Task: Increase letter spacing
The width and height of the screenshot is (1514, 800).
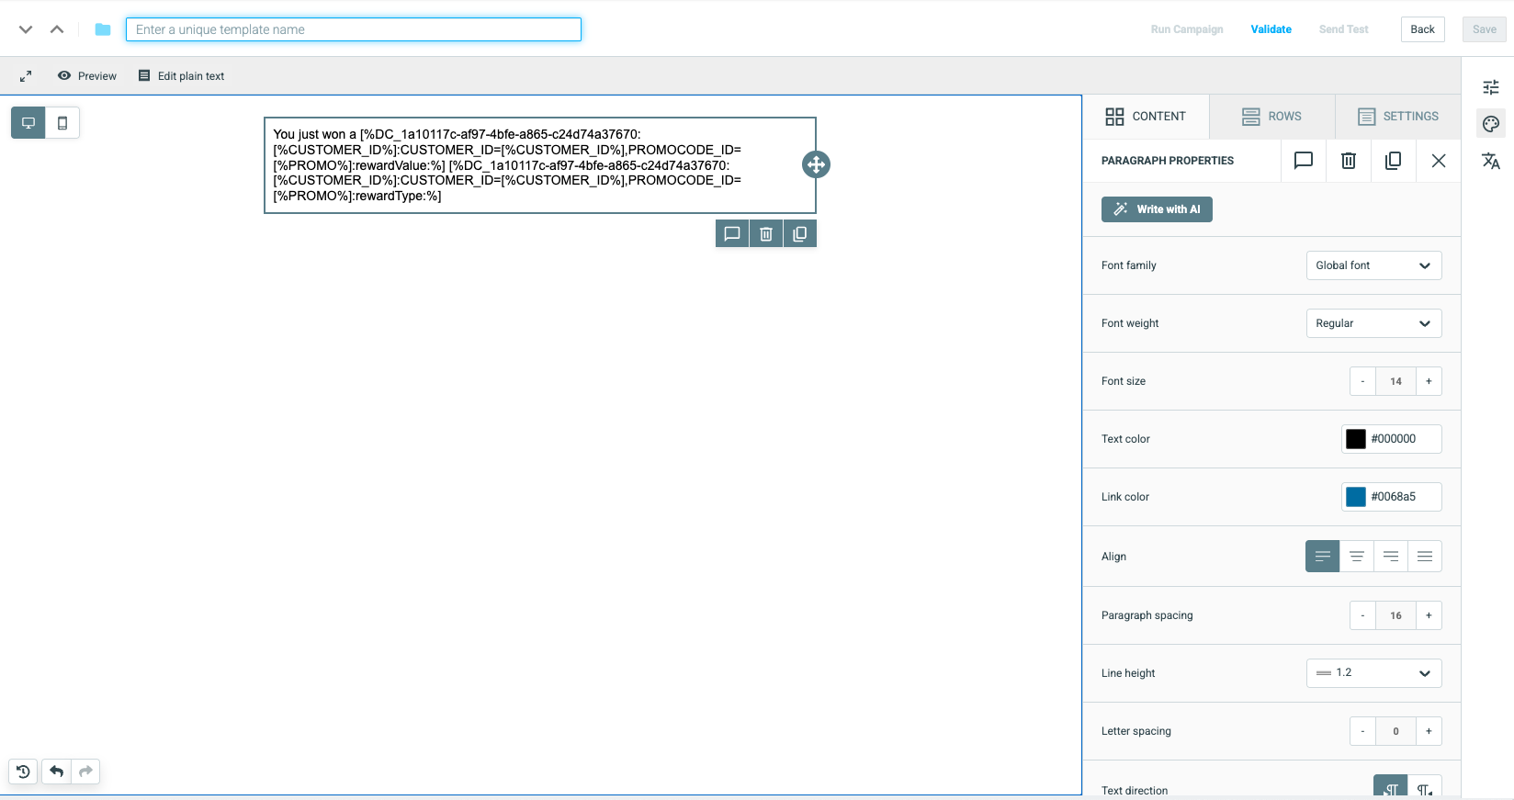Action: (x=1429, y=731)
